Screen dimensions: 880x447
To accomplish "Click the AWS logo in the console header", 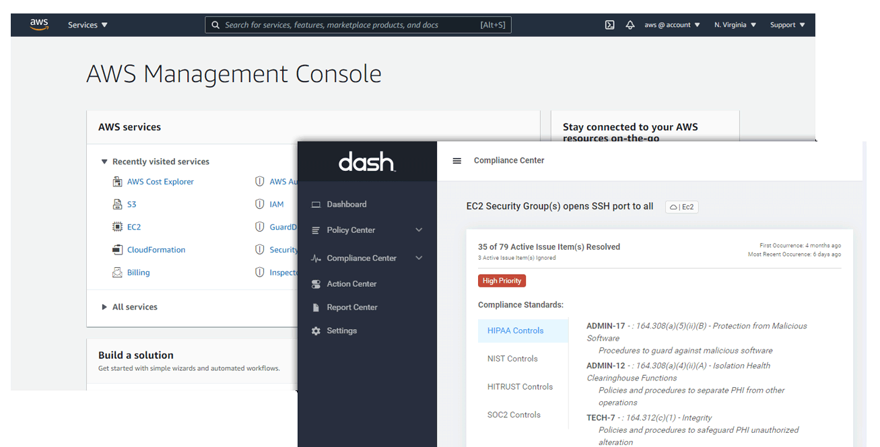I will click(39, 24).
